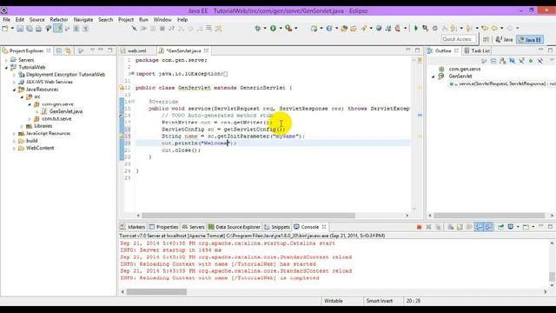
Task: Expand the Deployment Descriptor: TutorialWeb node
Action: pos(14,75)
